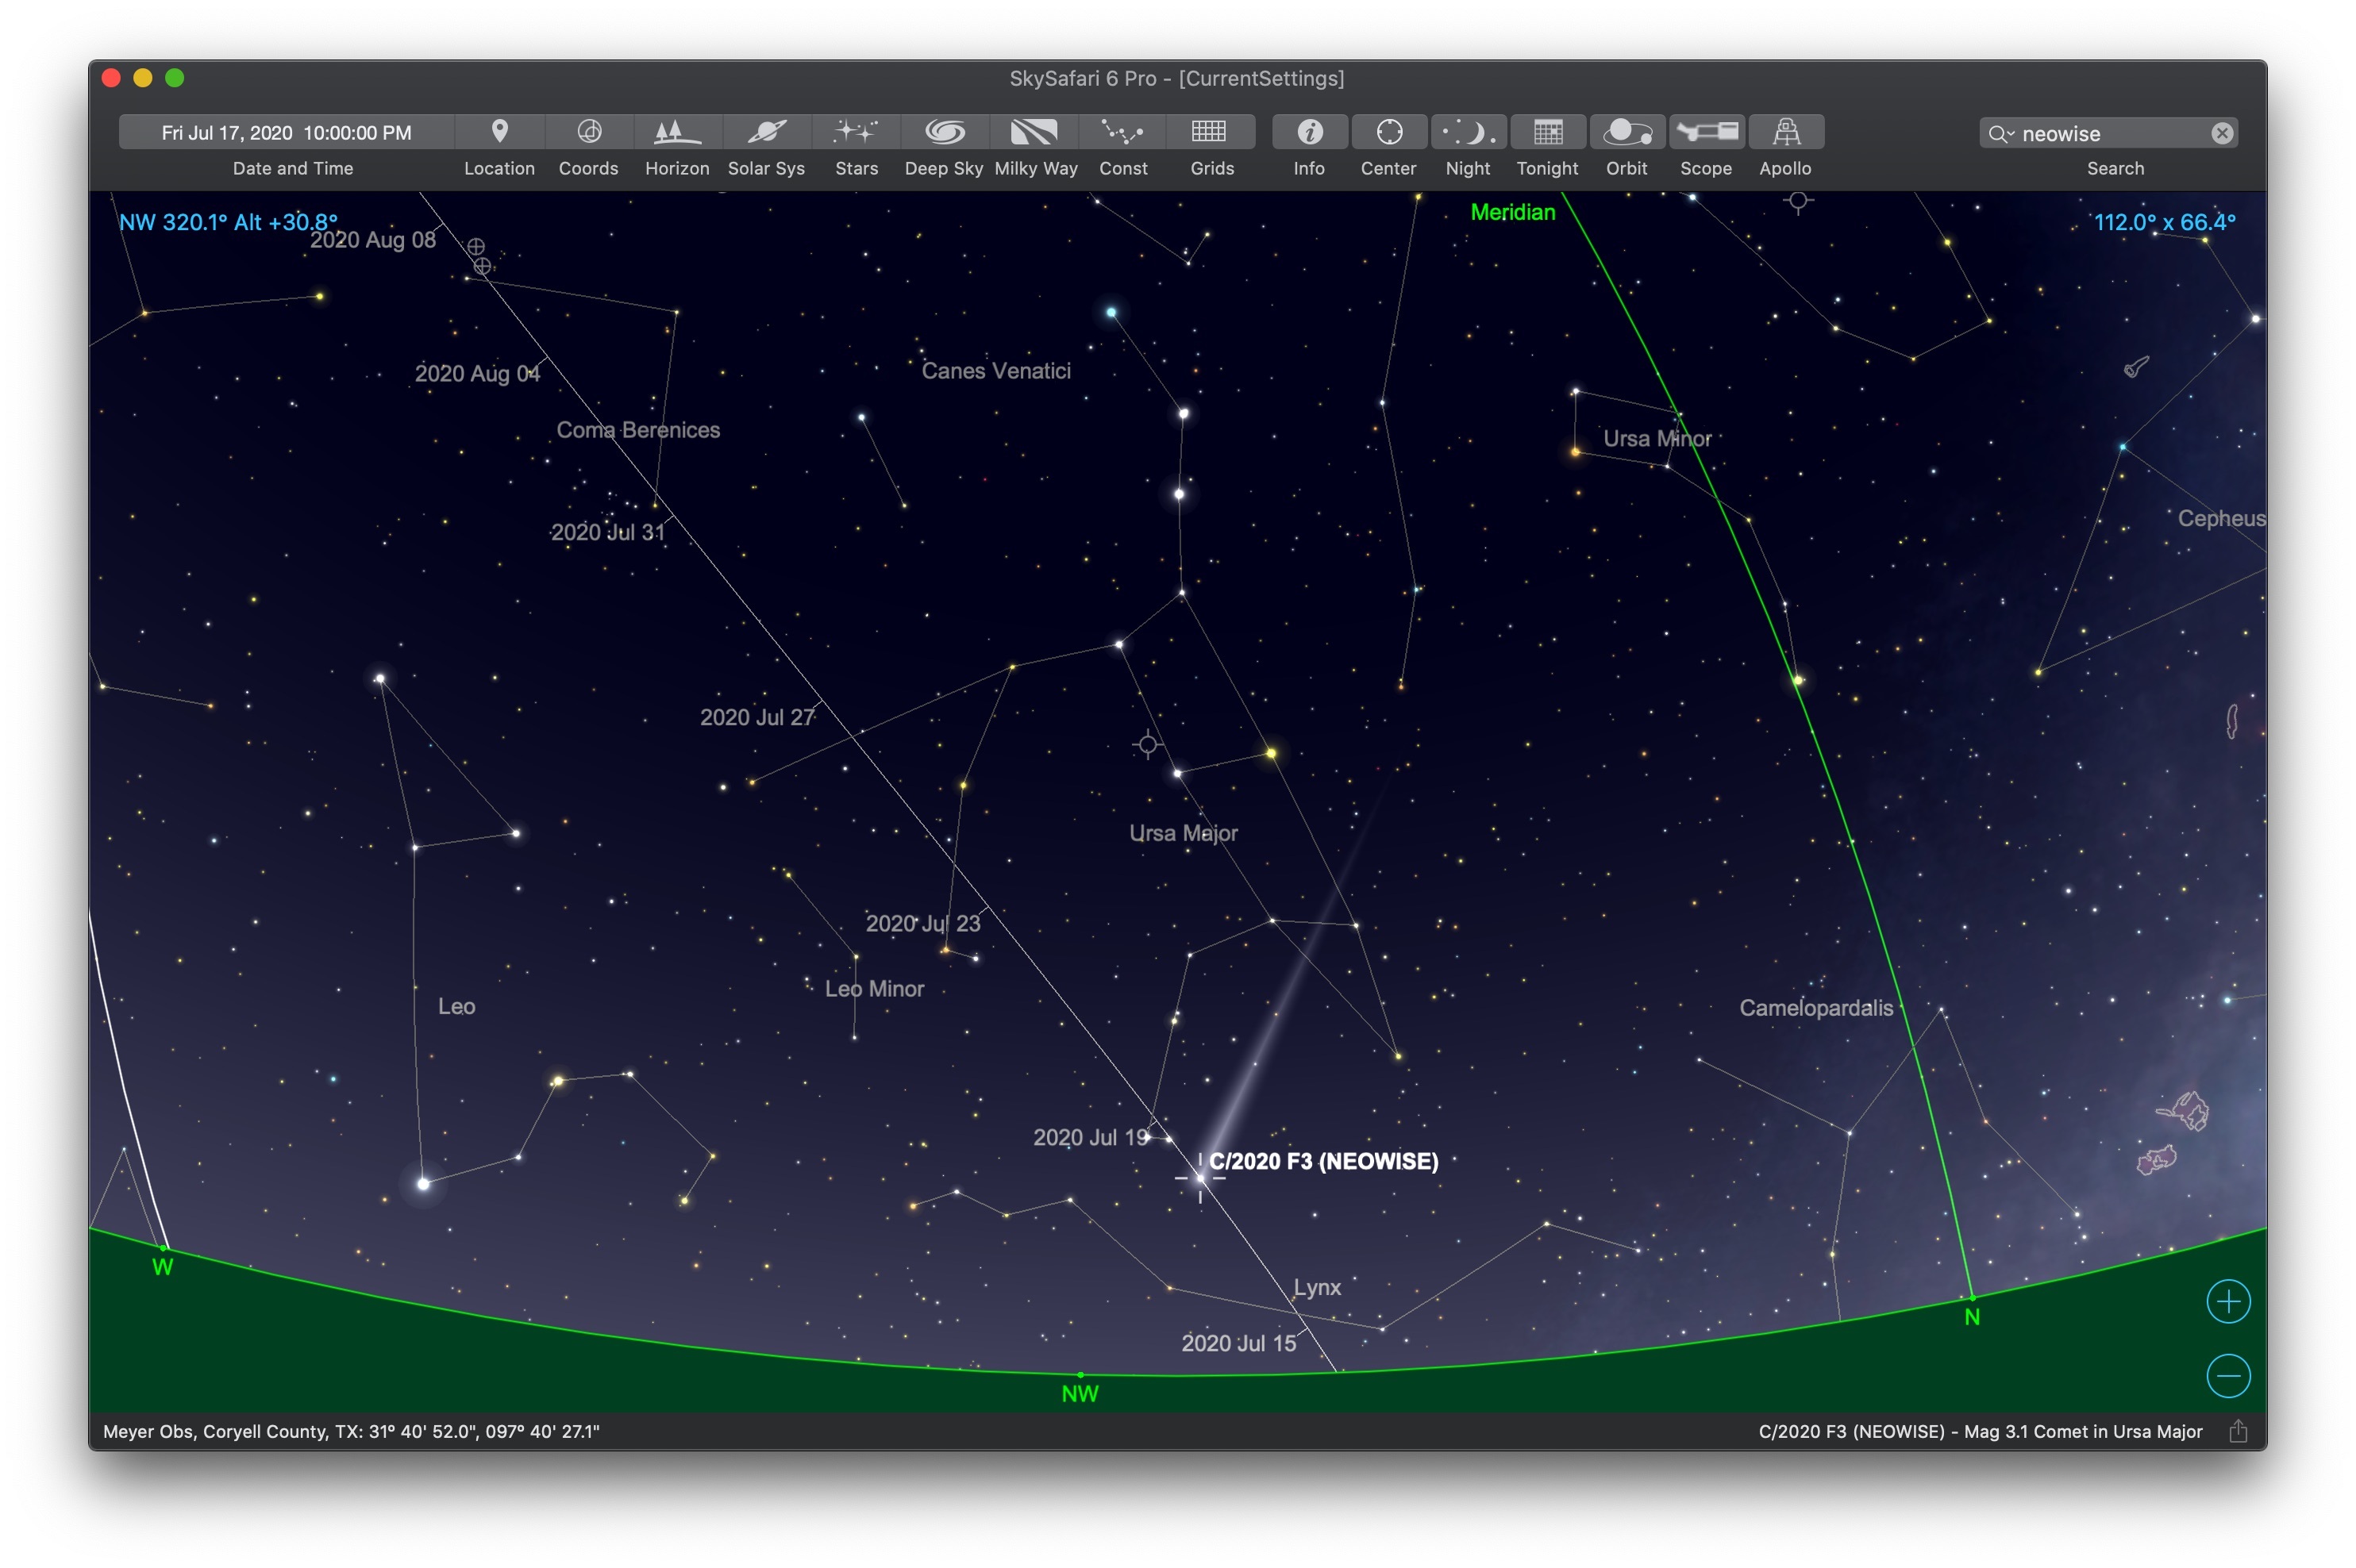Toggle the Grids display button
This screenshot has height=1568, width=2356.
point(1211,132)
